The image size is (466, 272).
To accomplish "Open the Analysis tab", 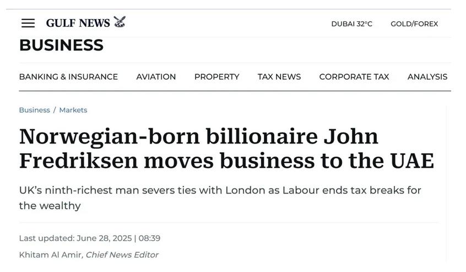I will (x=427, y=77).
